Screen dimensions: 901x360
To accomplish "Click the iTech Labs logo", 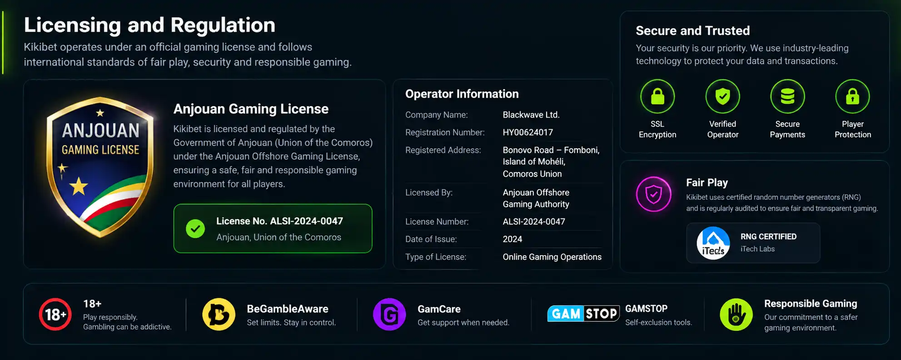I will click(x=713, y=243).
